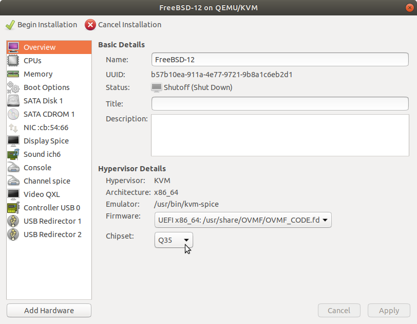The height and width of the screenshot is (324, 417).
Task: Open the Sound ich6 sound card icon
Action: (x=13, y=154)
